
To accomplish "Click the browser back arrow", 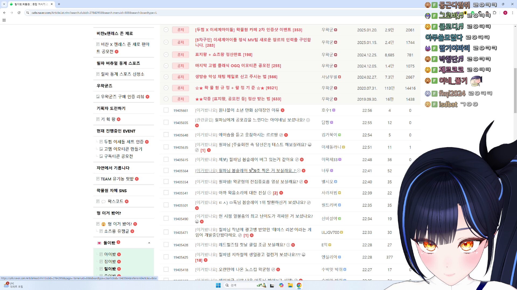I will (5, 13).
